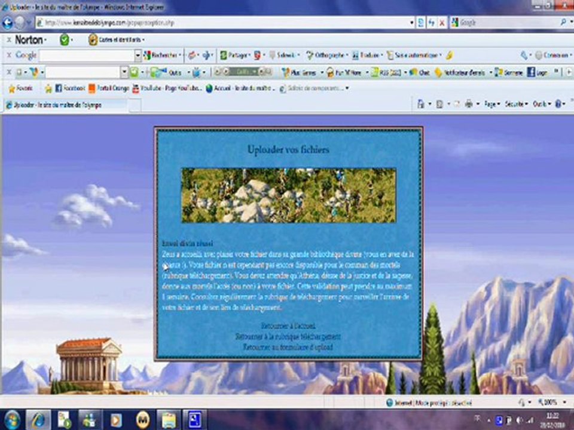Click the green Norton safe-site checkmark icon
The height and width of the screenshot is (430, 574).
coord(65,39)
